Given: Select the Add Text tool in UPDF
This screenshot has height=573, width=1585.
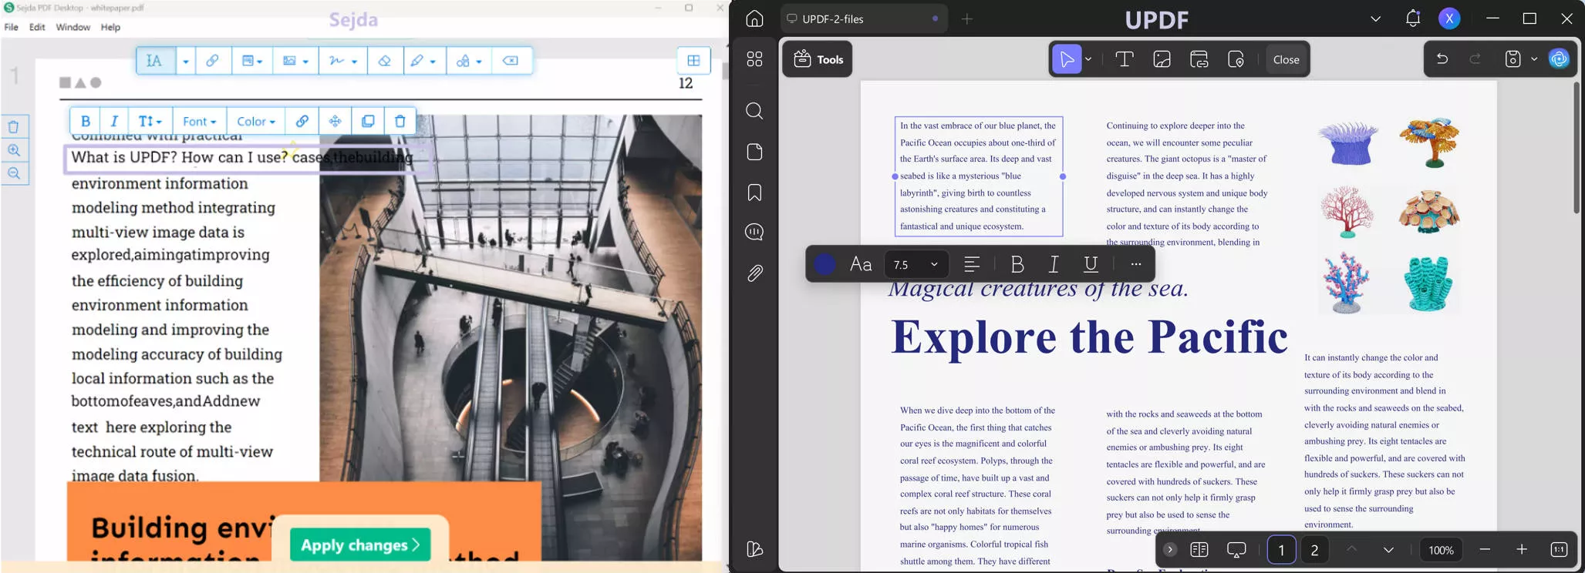Looking at the screenshot, I should (1125, 59).
